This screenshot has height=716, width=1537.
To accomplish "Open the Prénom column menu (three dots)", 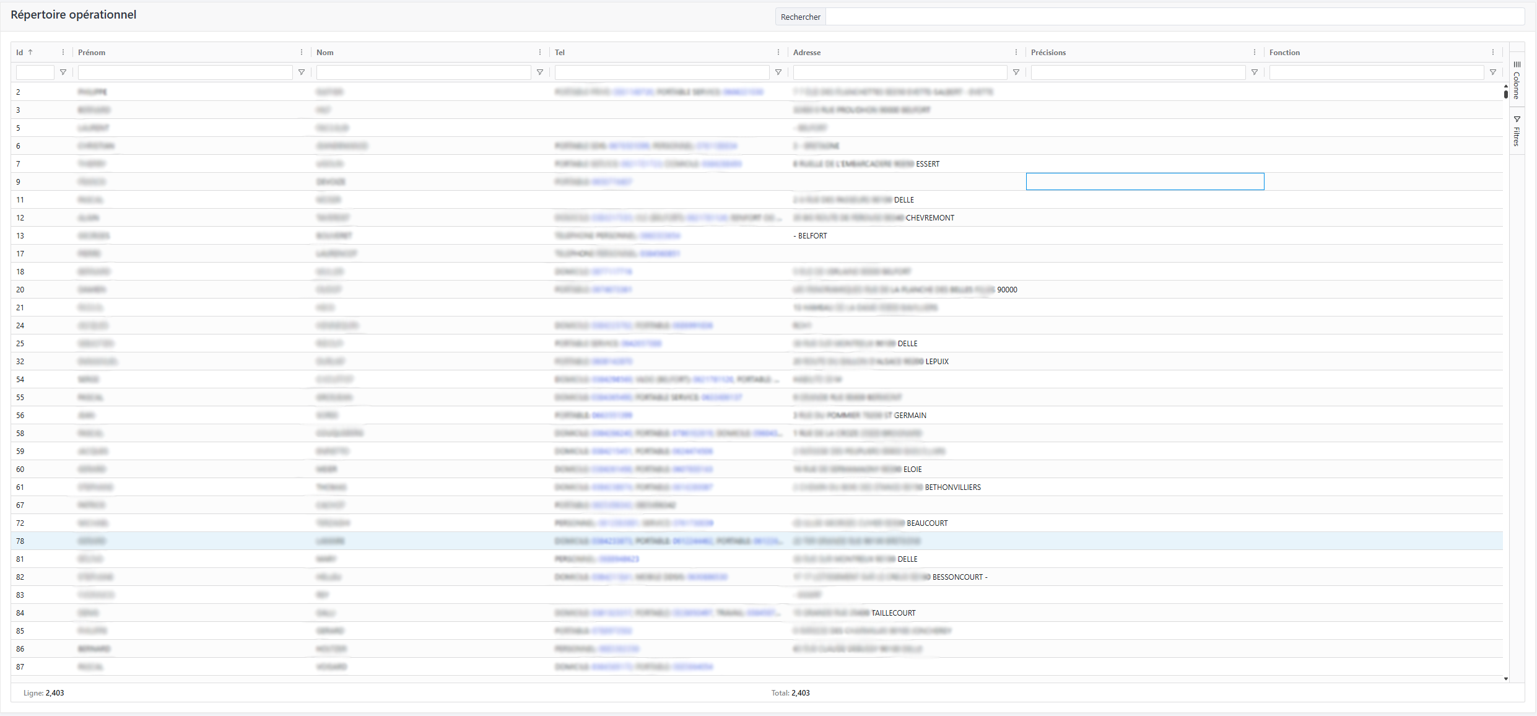I will coord(302,53).
